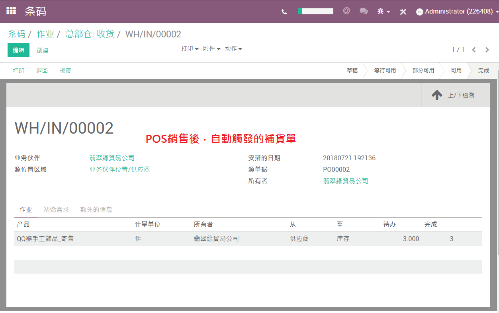Click the source document value PO00002
This screenshot has width=499, height=313.
click(337, 169)
